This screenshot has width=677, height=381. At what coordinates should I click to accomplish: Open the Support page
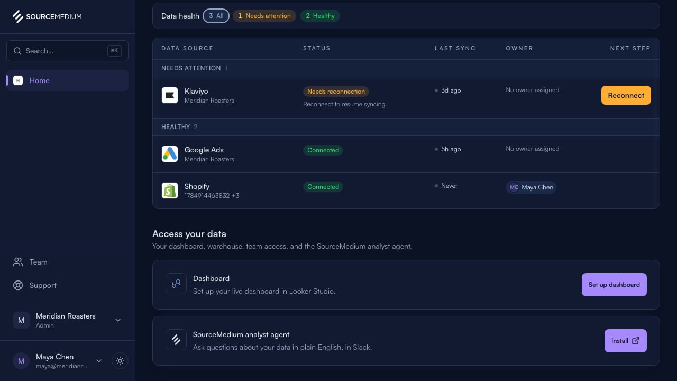coord(67,285)
